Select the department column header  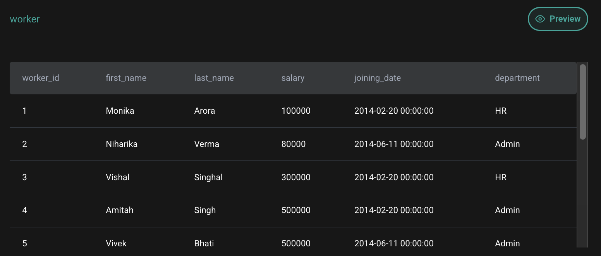[x=517, y=78]
